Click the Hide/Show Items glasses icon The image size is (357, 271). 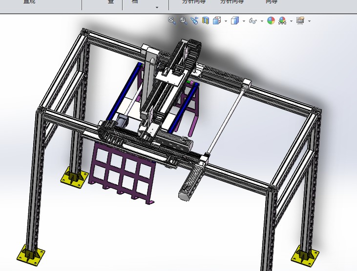(x=252, y=21)
